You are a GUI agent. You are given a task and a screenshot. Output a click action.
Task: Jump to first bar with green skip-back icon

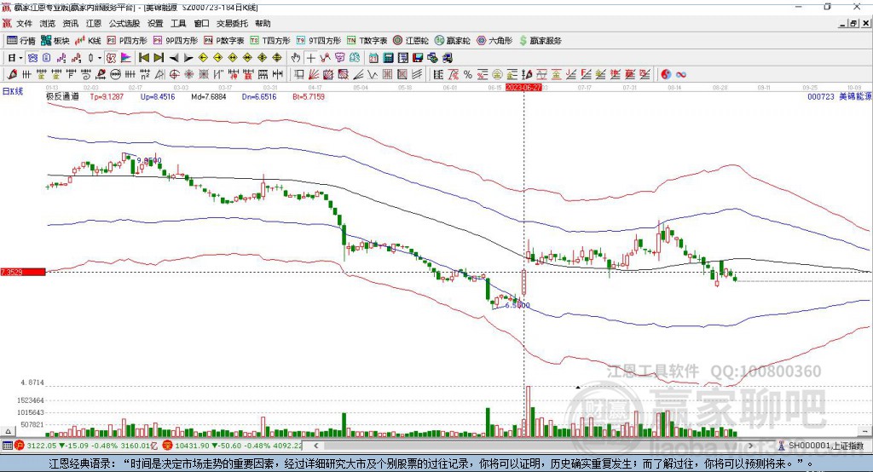coord(143,58)
